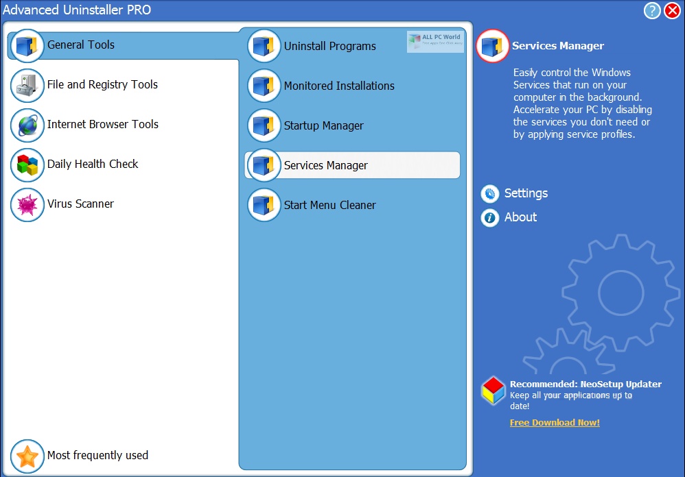The height and width of the screenshot is (477, 685).
Task: Click the Virus Scanner pink icon
Action: 27,204
